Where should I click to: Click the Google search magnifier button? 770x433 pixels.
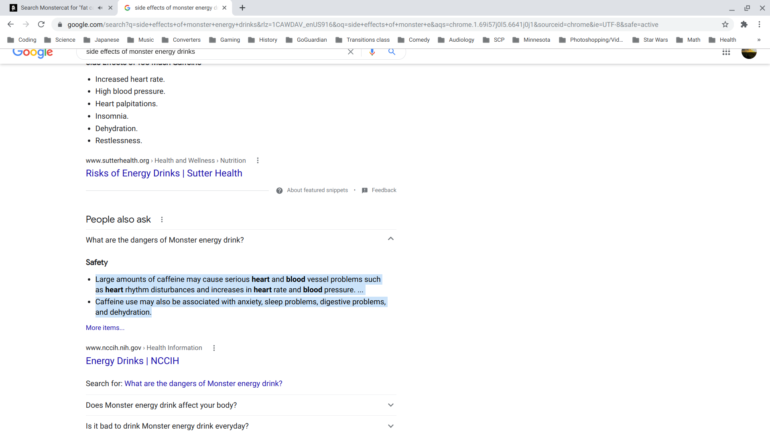(x=392, y=52)
